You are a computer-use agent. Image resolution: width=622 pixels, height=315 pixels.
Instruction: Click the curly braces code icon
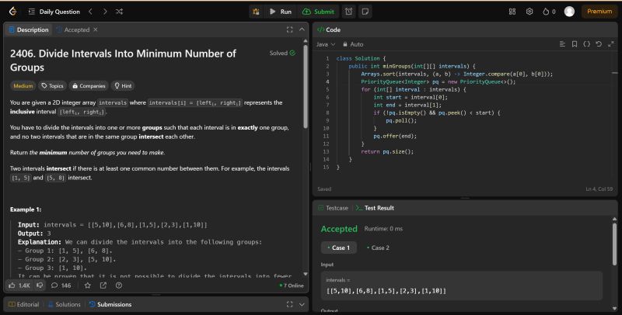(x=587, y=44)
